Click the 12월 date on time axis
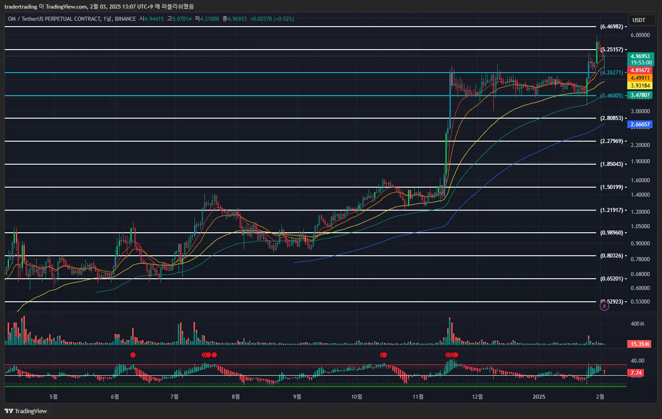The height and width of the screenshot is (419, 662). click(x=477, y=397)
